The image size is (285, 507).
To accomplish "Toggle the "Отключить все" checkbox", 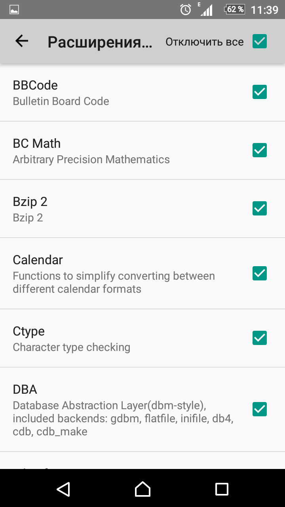I will [260, 41].
